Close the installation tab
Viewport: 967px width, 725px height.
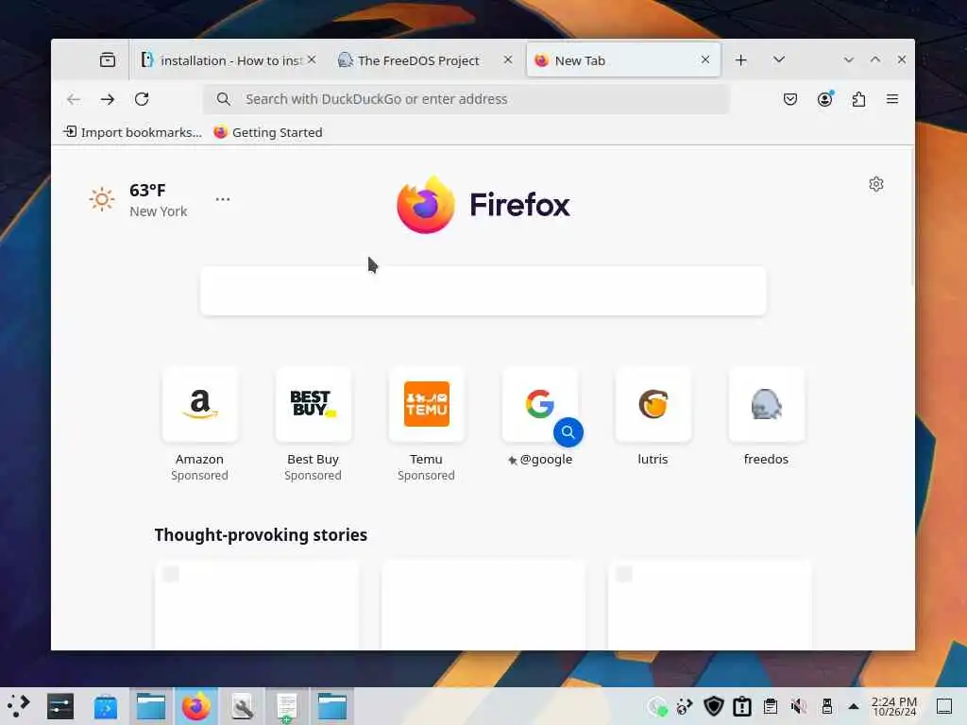coord(312,59)
